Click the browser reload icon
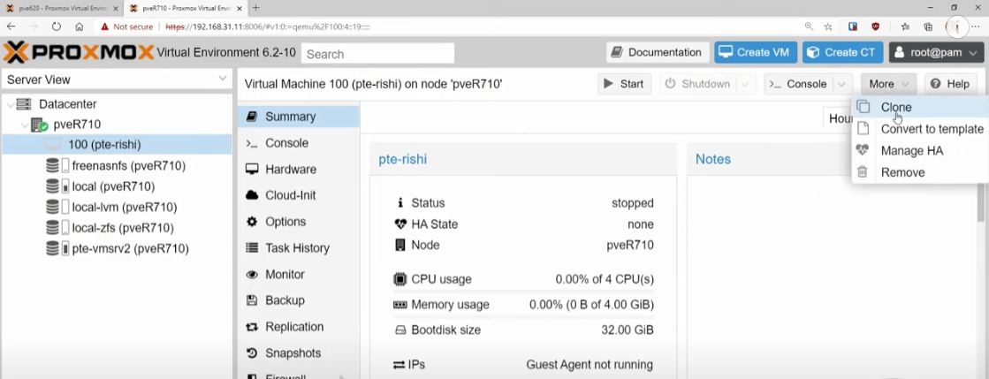The image size is (989, 379). [x=57, y=27]
